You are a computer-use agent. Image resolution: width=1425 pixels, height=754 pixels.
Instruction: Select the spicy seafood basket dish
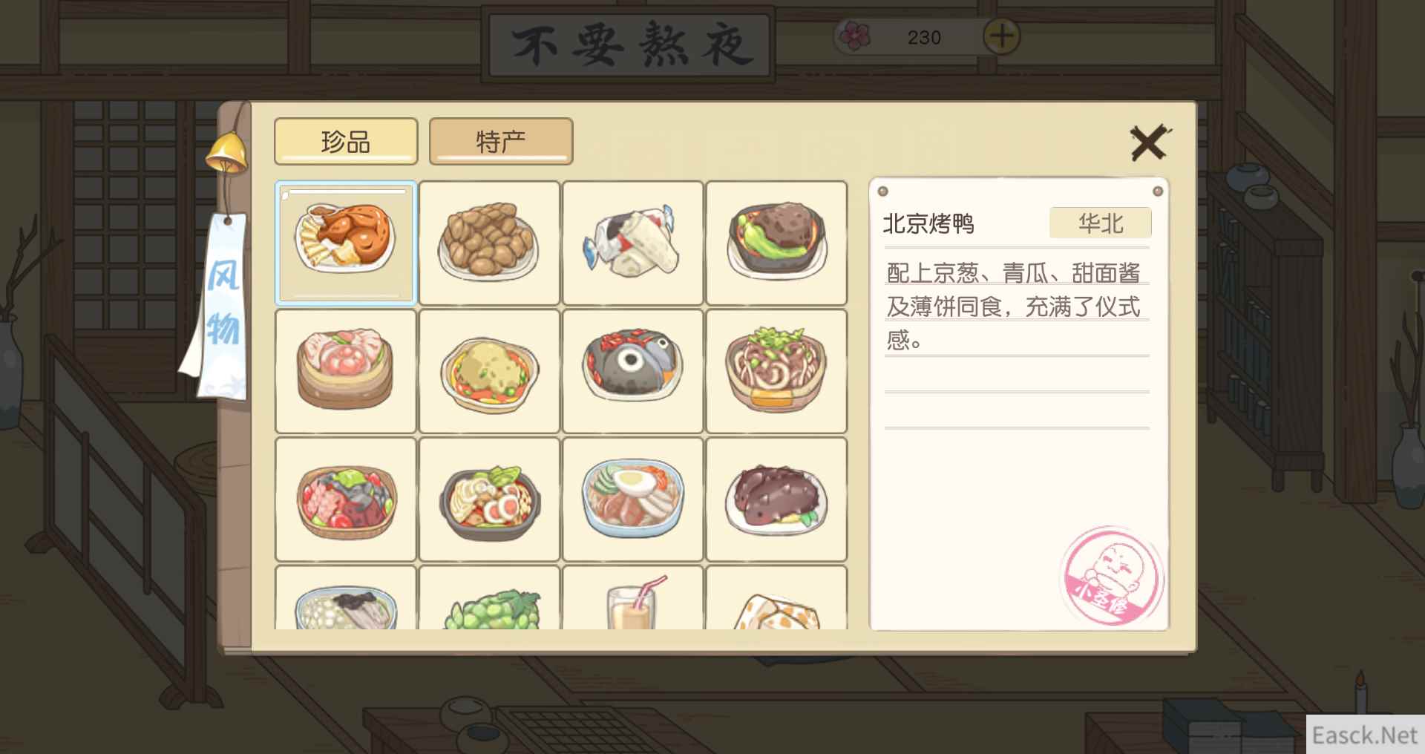pyautogui.click(x=345, y=499)
